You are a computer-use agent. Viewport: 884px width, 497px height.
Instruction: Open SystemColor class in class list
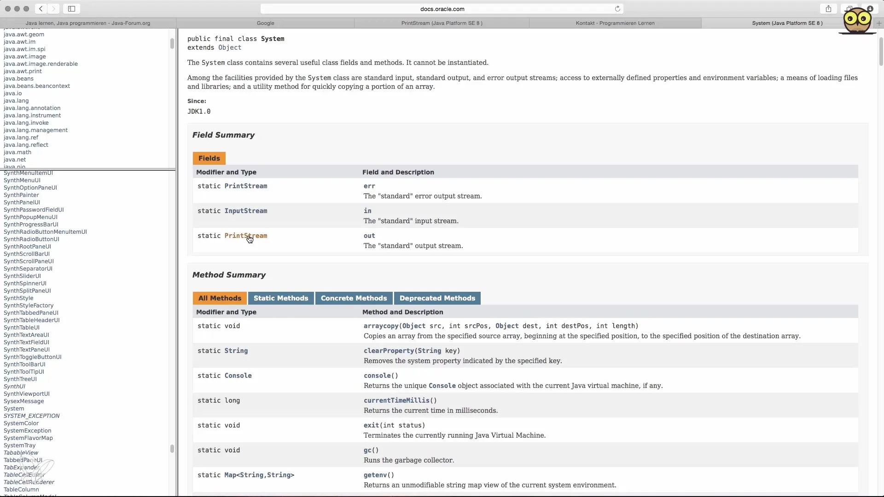coord(21,423)
